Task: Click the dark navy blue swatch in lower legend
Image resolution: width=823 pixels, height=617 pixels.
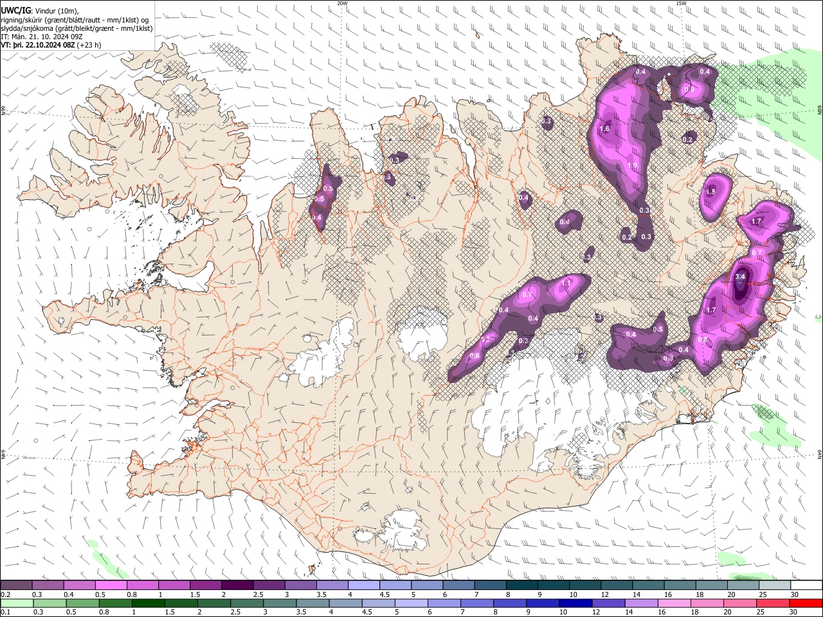Action: [575, 603]
